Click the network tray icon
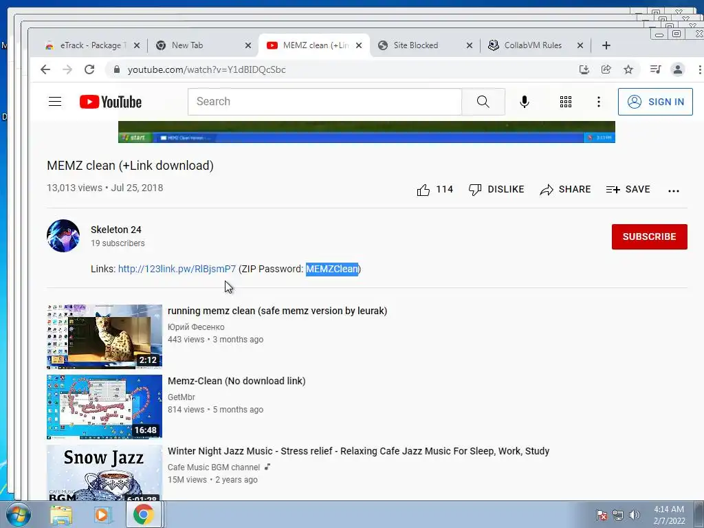The height and width of the screenshot is (528, 704). tap(618, 515)
